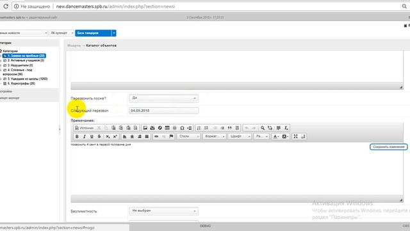Start a bulleted list

[x=206, y=128]
